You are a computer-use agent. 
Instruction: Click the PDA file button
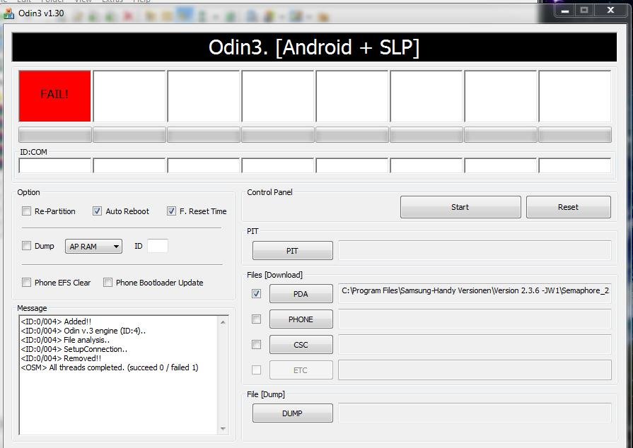(301, 293)
